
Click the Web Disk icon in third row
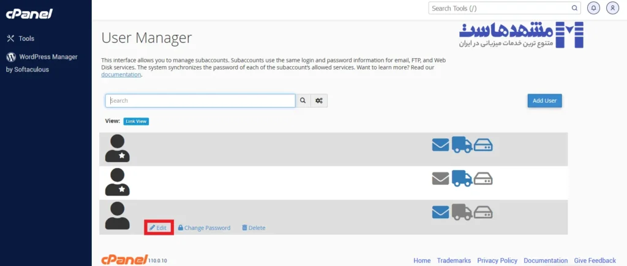[x=484, y=212]
